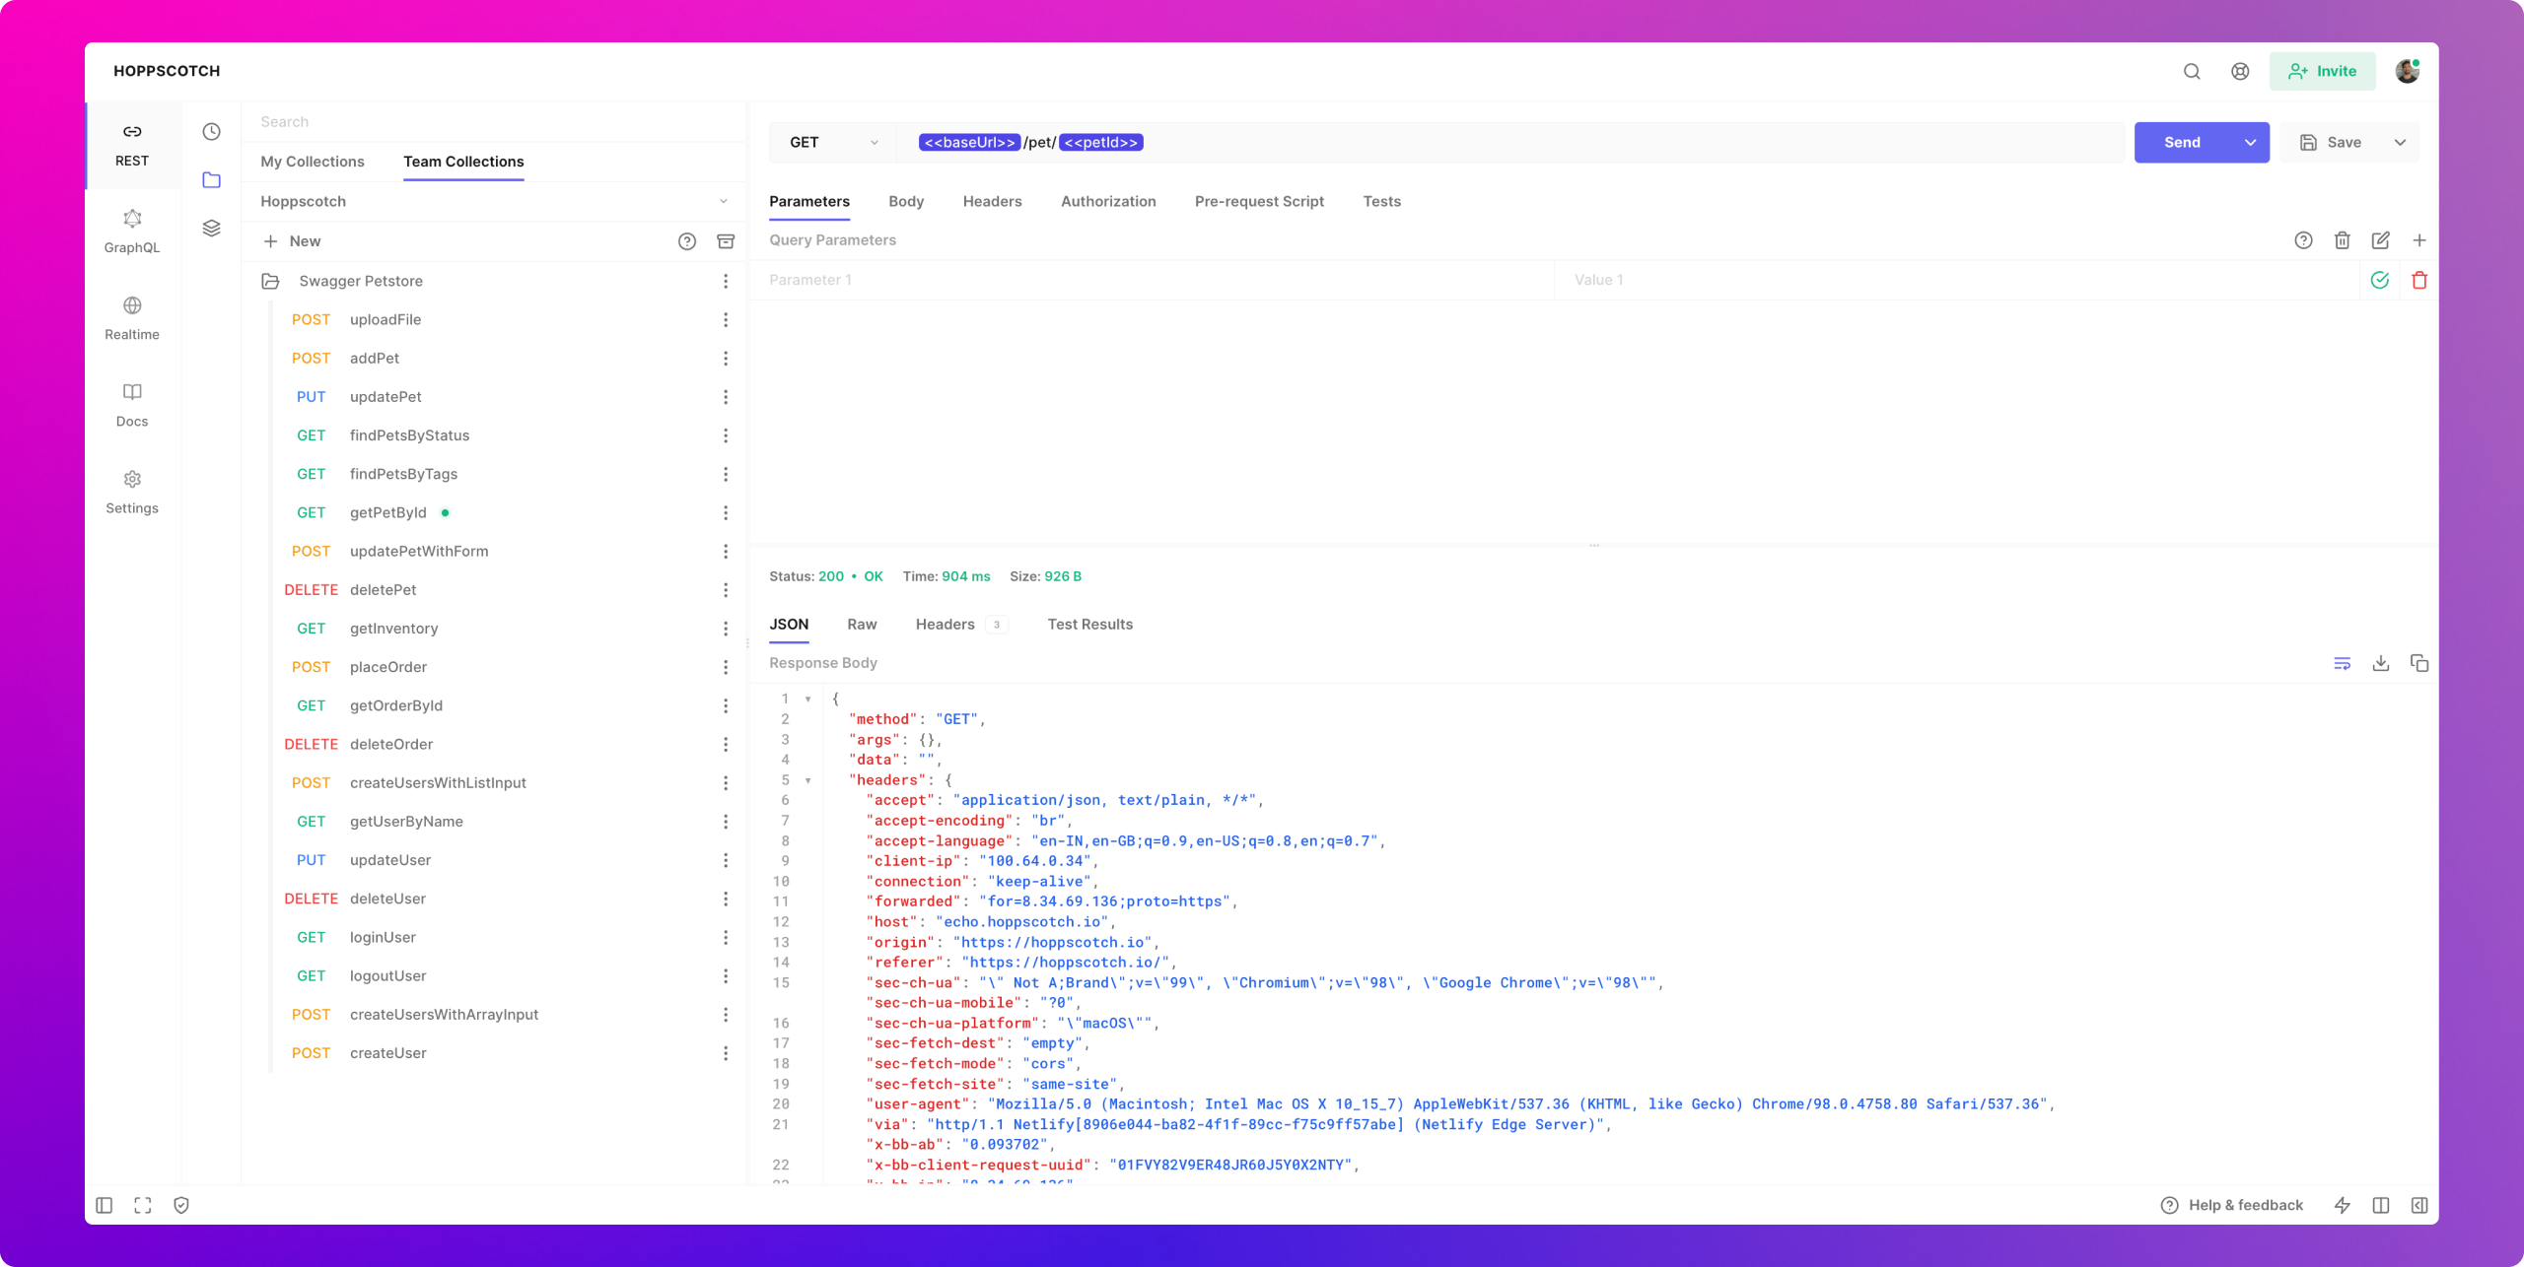
Task: Switch to My Collections tab
Action: 313,162
